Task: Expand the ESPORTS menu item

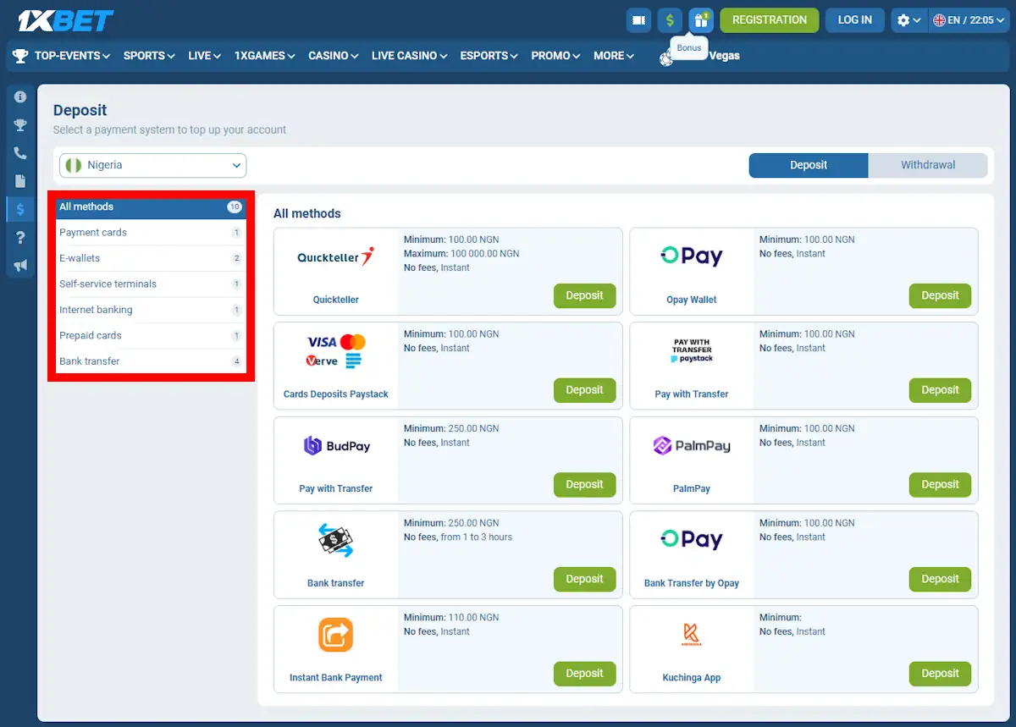Action: point(489,56)
